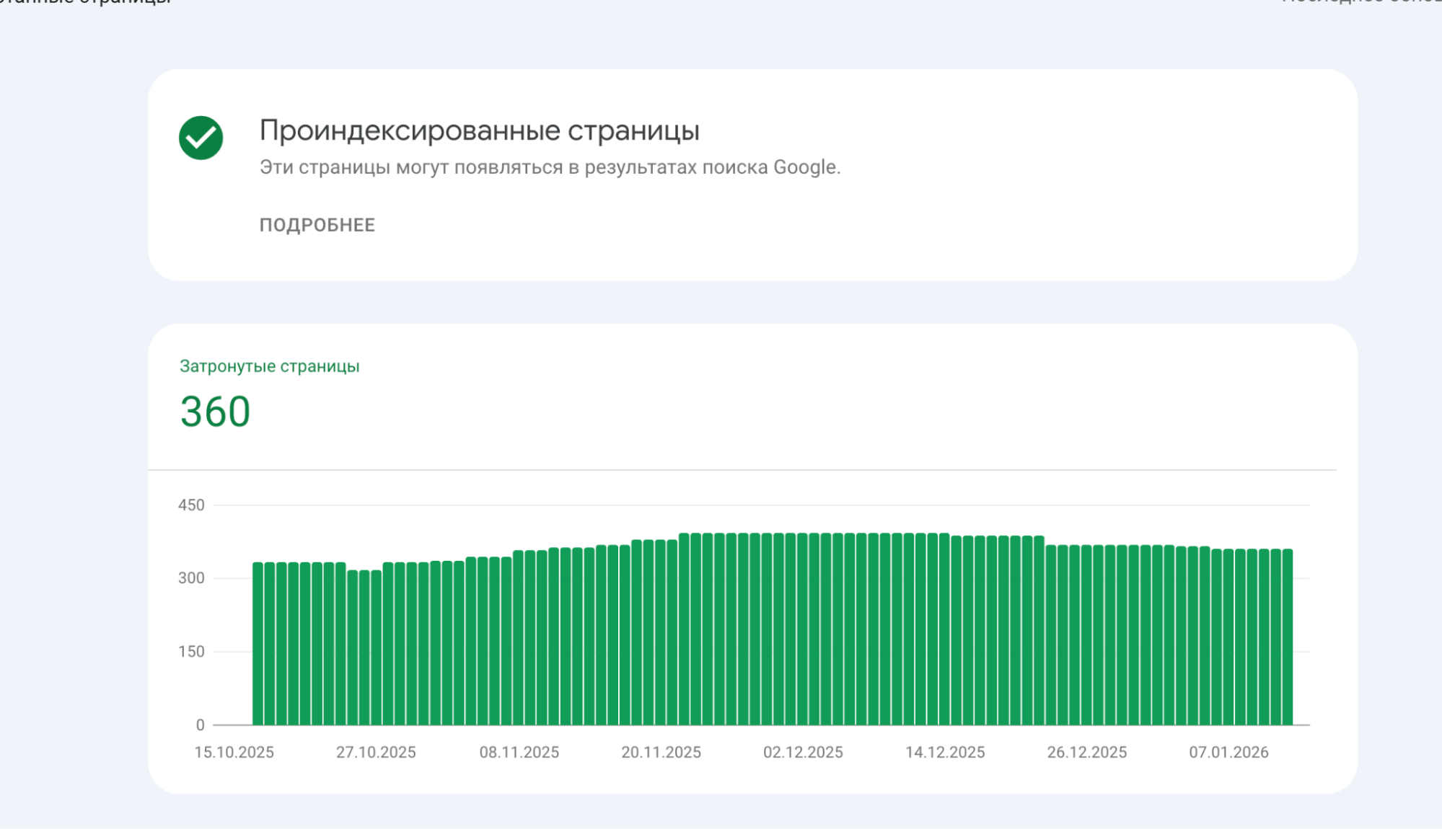Click the 27.10.2025 date label

pos(376,752)
